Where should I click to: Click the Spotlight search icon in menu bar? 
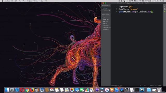[161, 1]
